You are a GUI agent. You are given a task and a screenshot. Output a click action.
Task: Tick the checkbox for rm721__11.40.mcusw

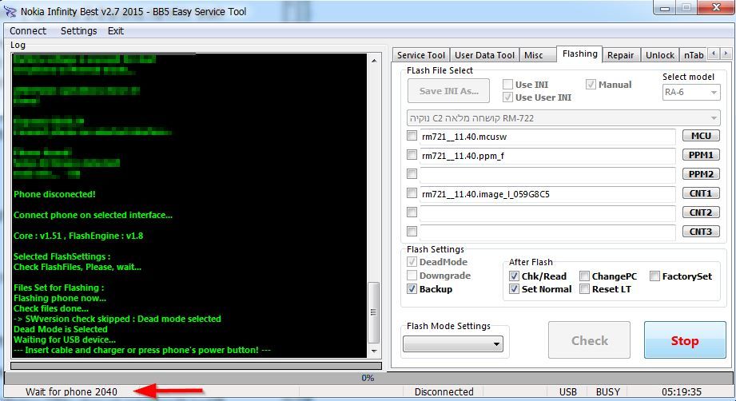[x=412, y=136]
